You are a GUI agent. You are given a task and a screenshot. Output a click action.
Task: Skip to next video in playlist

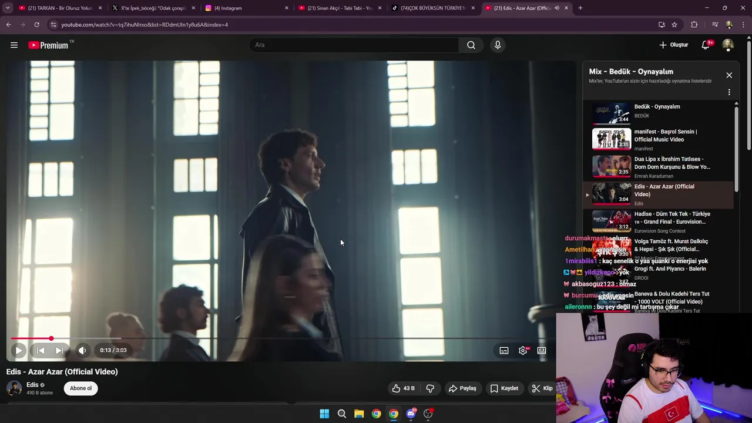click(59, 350)
